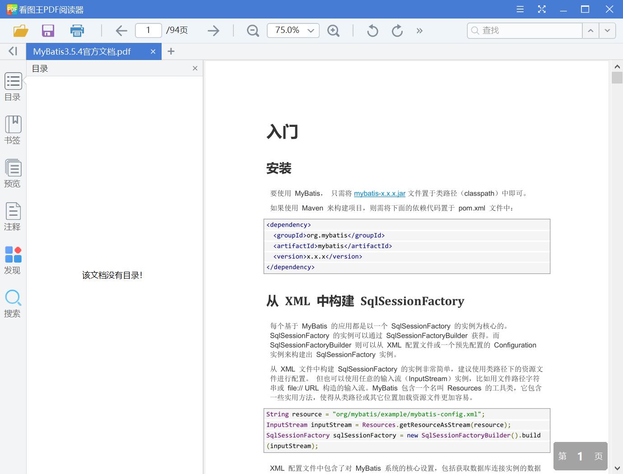
Task: Close the MyBatis3.5.4官方文档.pdf tab
Action: (x=153, y=51)
